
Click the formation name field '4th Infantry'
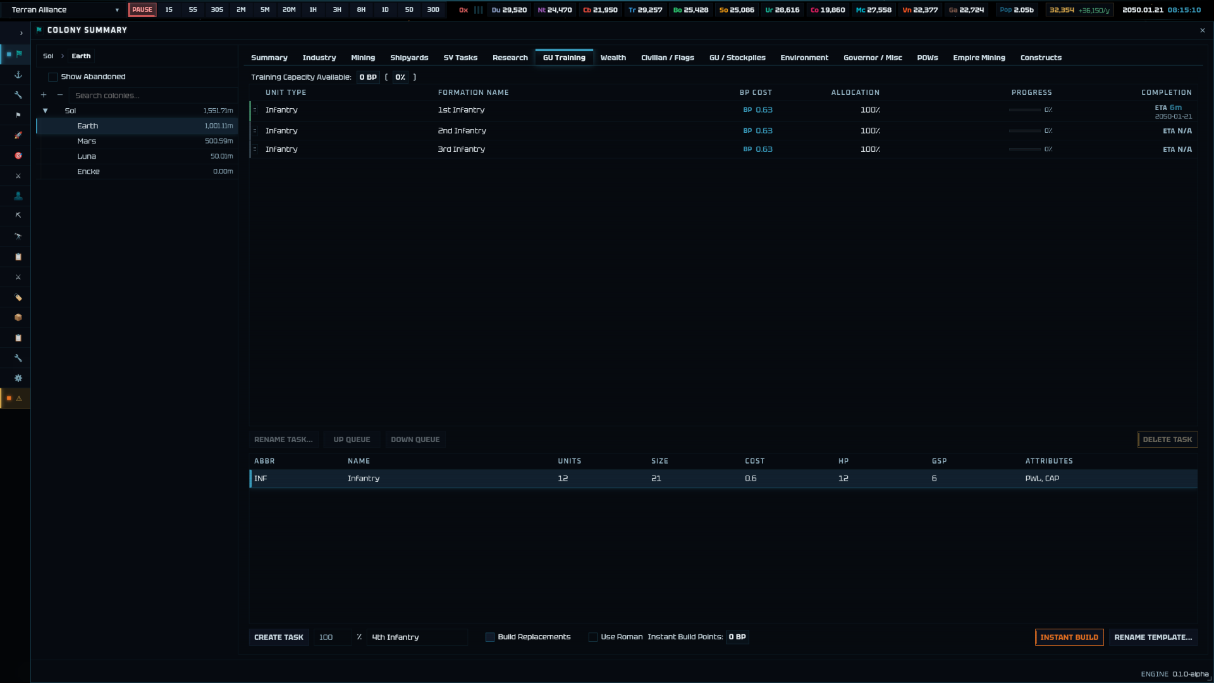tap(417, 637)
